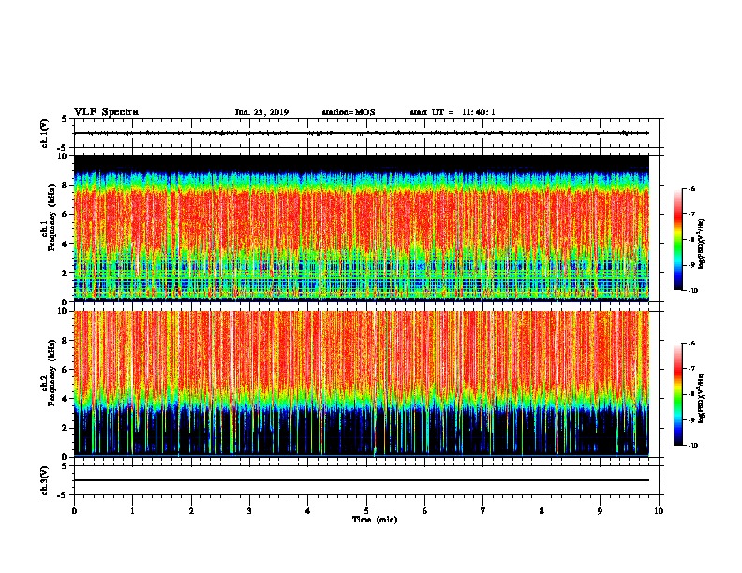Click the "-10" label on ch.2 color bar
The image size is (742, 573).
pyautogui.click(x=692, y=446)
